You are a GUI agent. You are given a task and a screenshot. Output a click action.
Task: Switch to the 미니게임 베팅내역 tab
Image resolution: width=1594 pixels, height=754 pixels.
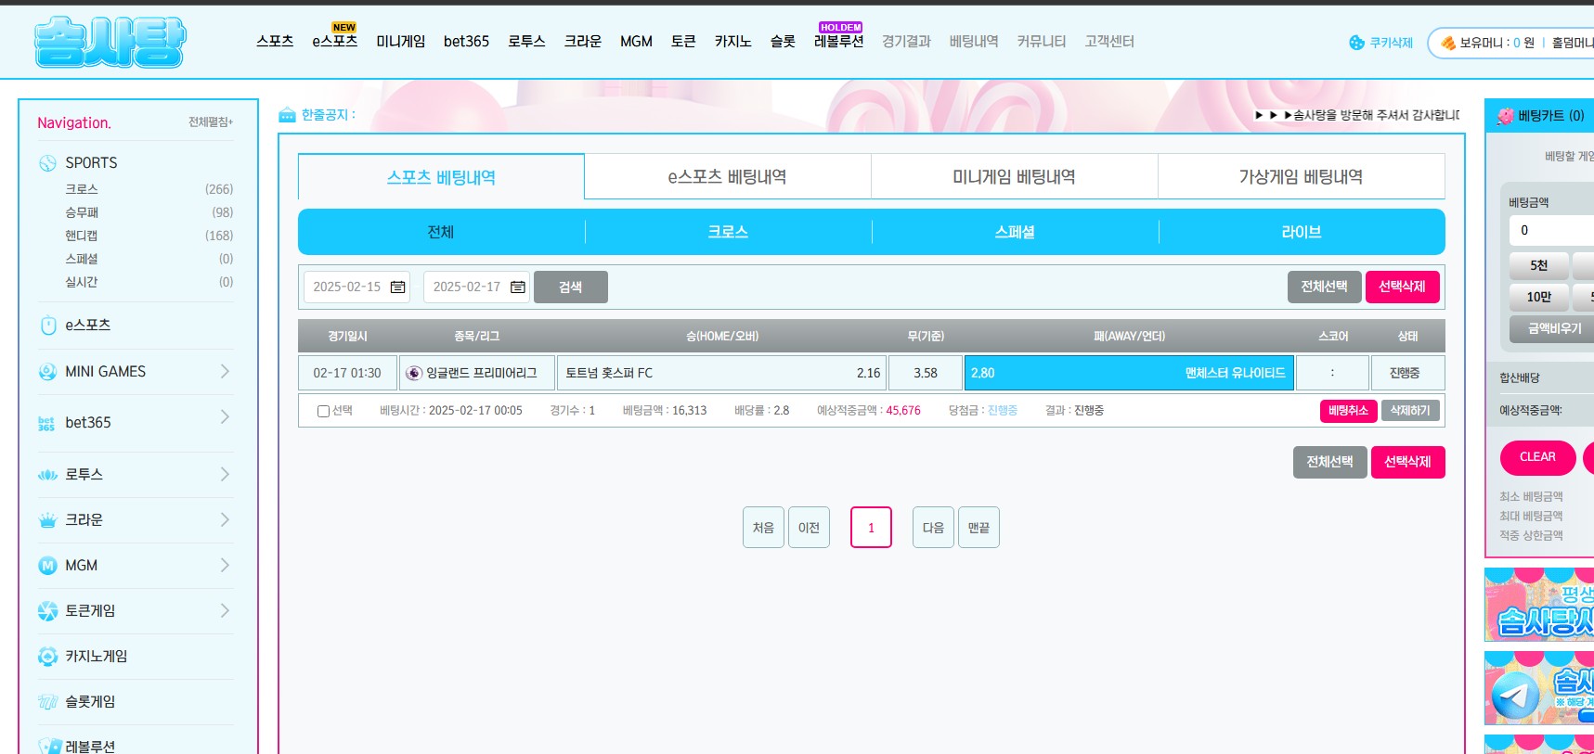click(x=1015, y=176)
